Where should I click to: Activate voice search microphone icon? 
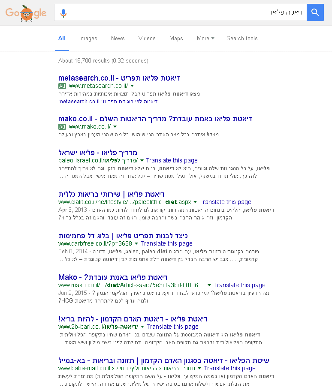pyautogui.click(x=63, y=13)
